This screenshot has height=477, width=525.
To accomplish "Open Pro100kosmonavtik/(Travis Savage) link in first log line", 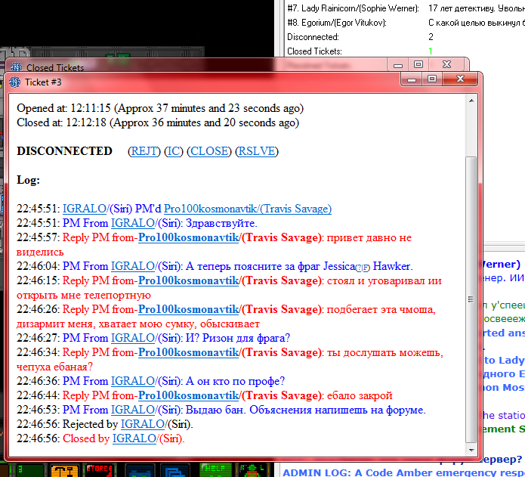I will 248,209.
